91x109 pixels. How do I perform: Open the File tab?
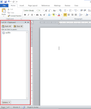tap(4, 6)
